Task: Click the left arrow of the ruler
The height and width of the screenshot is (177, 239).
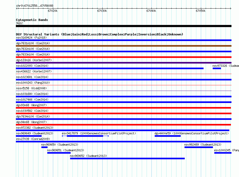Action: pos(17,8)
